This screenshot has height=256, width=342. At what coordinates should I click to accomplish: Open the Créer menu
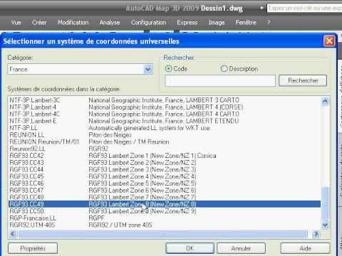[x=39, y=23]
